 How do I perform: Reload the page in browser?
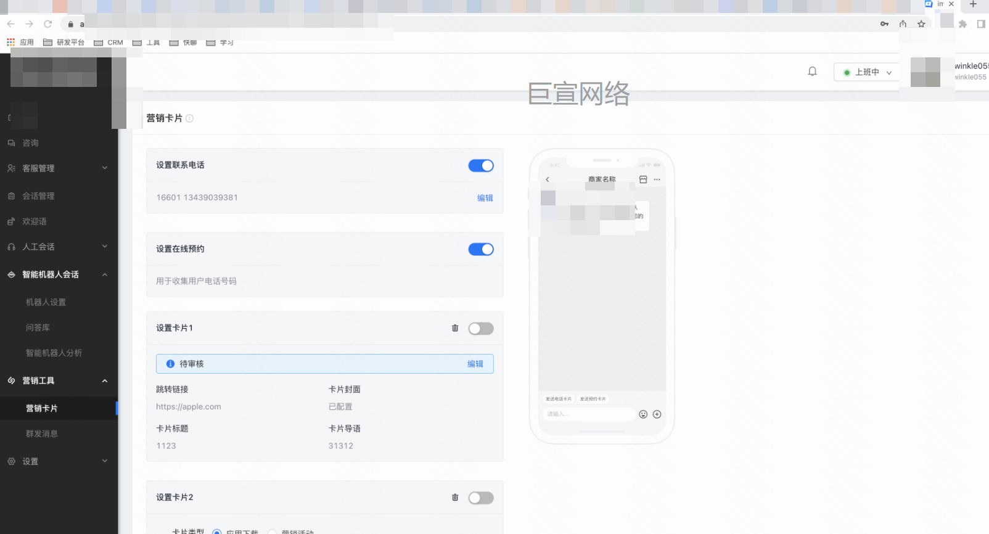[48, 24]
